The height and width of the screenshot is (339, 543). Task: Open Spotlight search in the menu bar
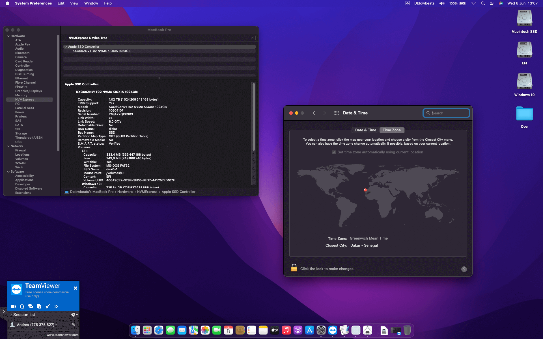pos(483,3)
